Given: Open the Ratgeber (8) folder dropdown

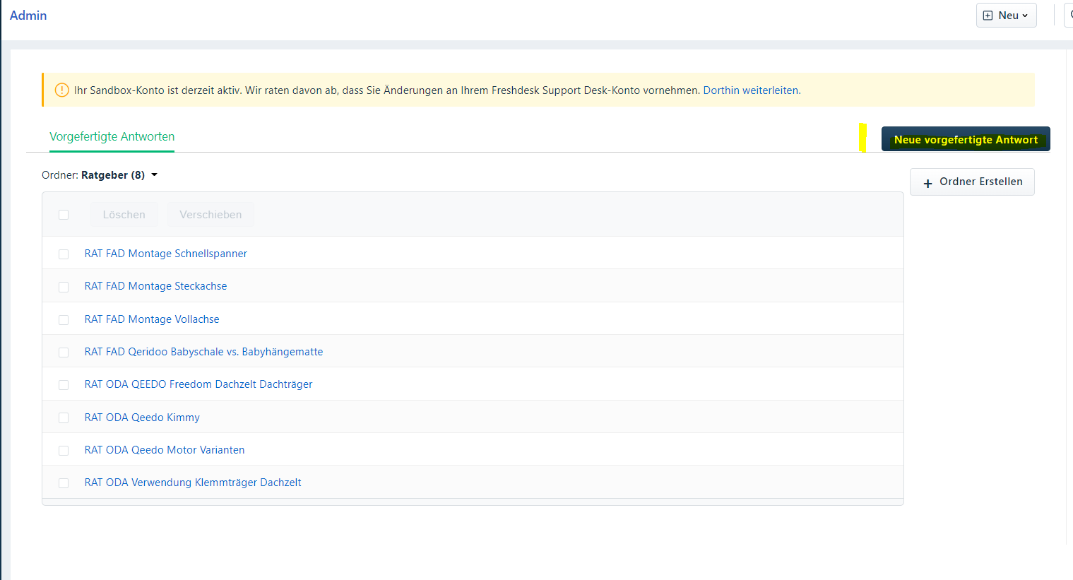Looking at the screenshot, I should pos(154,175).
